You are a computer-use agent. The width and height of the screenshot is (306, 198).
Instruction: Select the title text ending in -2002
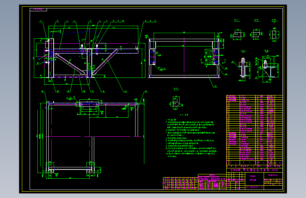tap(254, 170)
